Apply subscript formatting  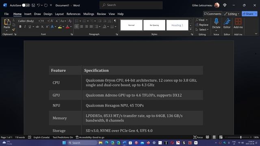pyautogui.click(x=42, y=27)
